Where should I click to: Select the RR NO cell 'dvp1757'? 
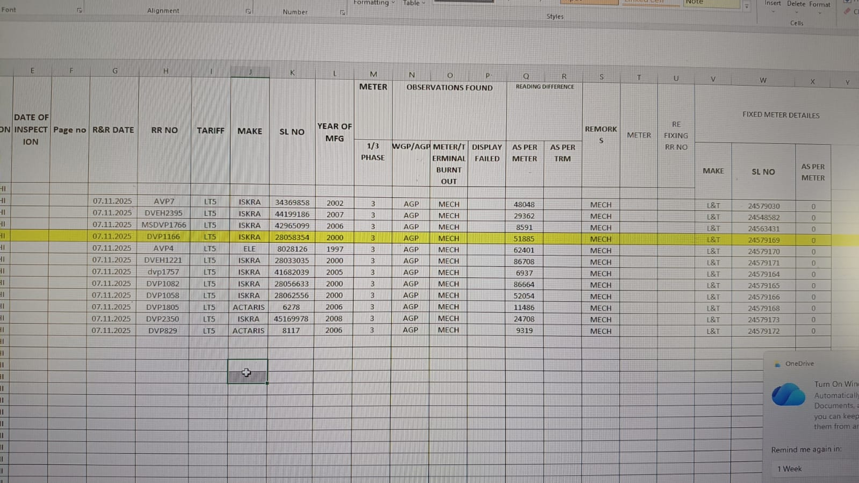click(x=163, y=272)
